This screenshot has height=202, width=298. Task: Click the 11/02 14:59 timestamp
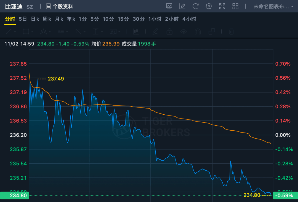tap(19, 44)
